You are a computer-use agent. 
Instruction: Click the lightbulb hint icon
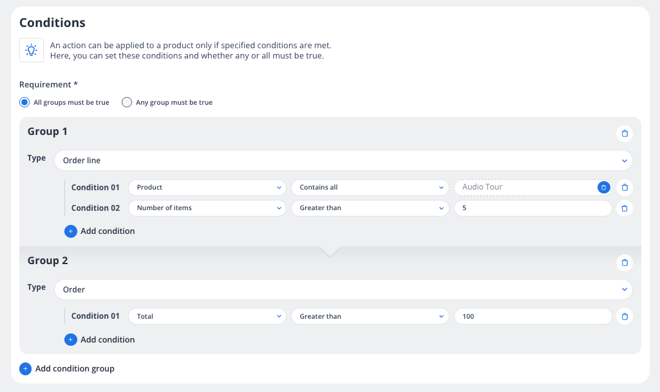[32, 50]
